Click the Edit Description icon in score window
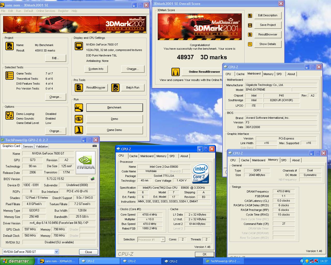This screenshot has width=331, height=265. 250,16
